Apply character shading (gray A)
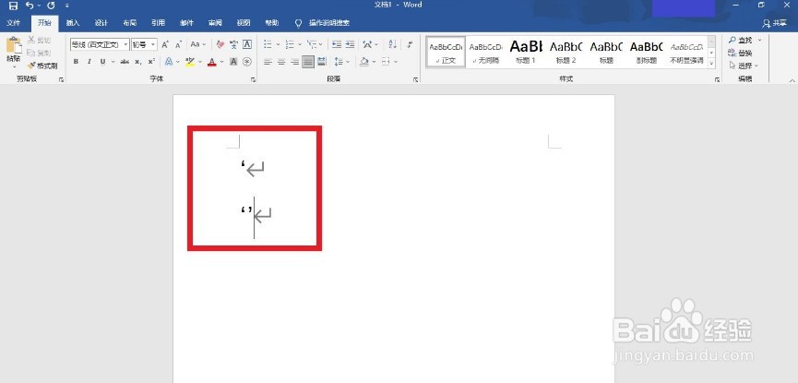798x383 pixels. (233, 62)
